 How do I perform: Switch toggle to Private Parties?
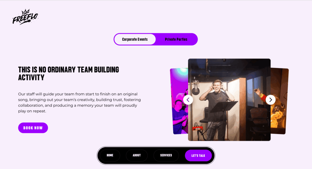pyautogui.click(x=176, y=39)
